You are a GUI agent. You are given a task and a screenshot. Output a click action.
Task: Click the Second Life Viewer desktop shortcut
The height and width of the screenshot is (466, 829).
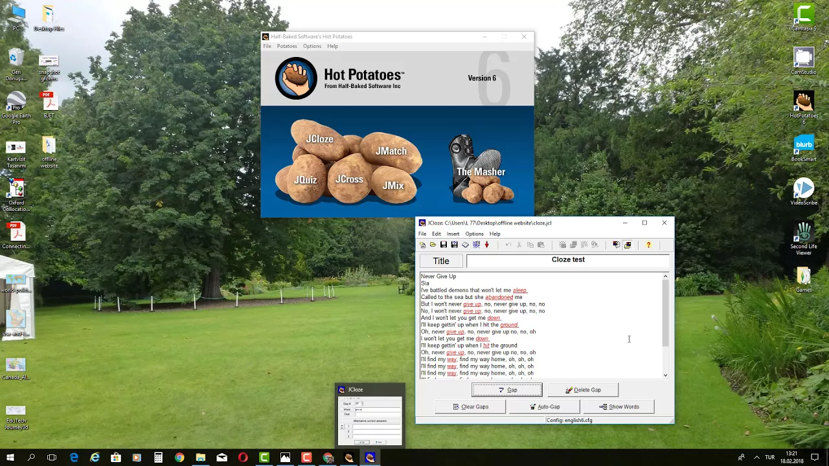pyautogui.click(x=804, y=238)
